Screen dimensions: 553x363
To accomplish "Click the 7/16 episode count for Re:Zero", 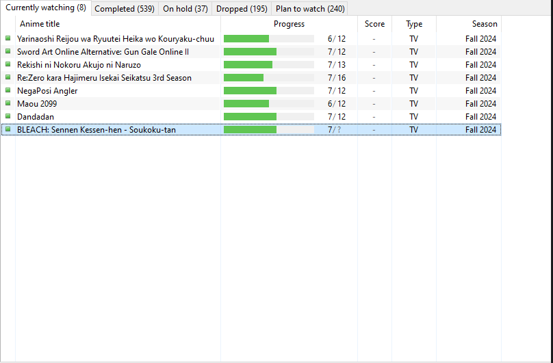I will pyautogui.click(x=337, y=78).
